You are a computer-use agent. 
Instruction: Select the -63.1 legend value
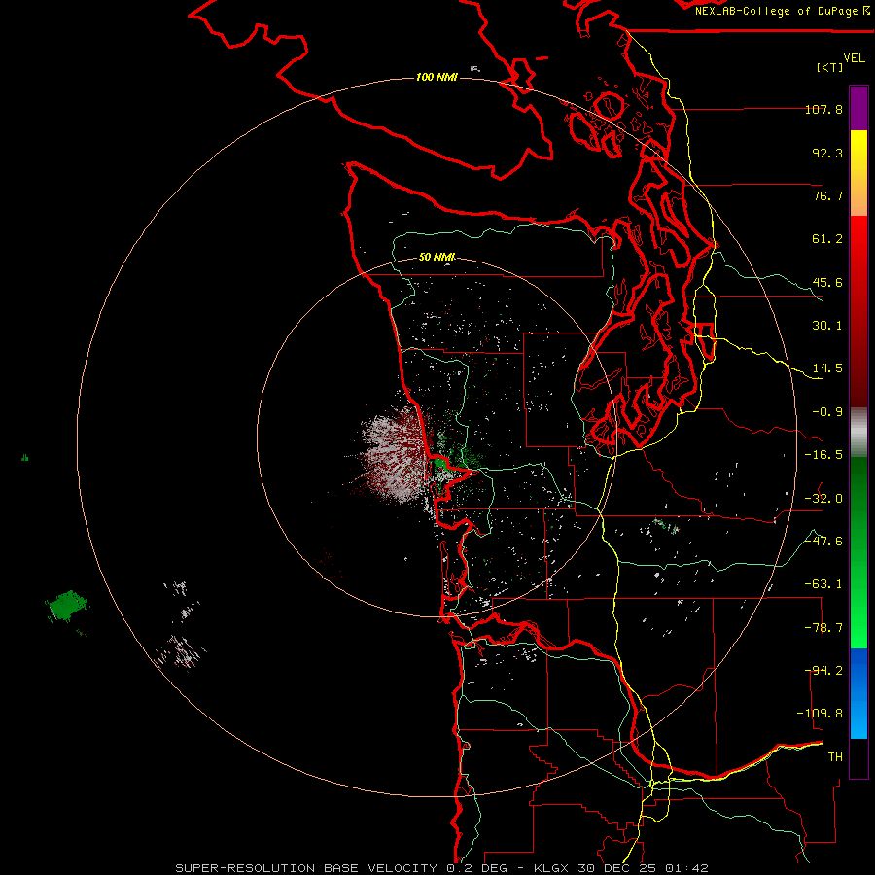tap(823, 584)
